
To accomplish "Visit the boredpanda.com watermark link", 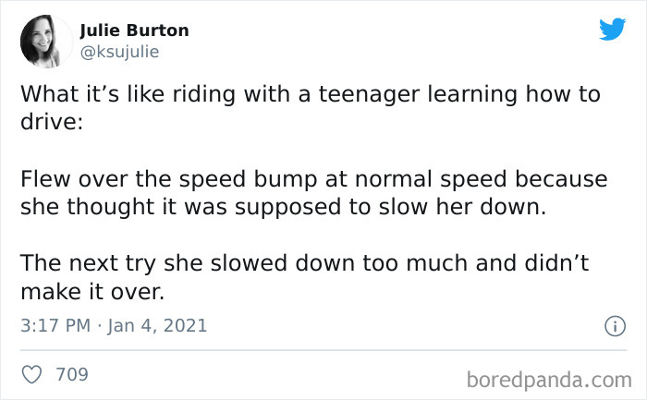I will click(x=549, y=380).
